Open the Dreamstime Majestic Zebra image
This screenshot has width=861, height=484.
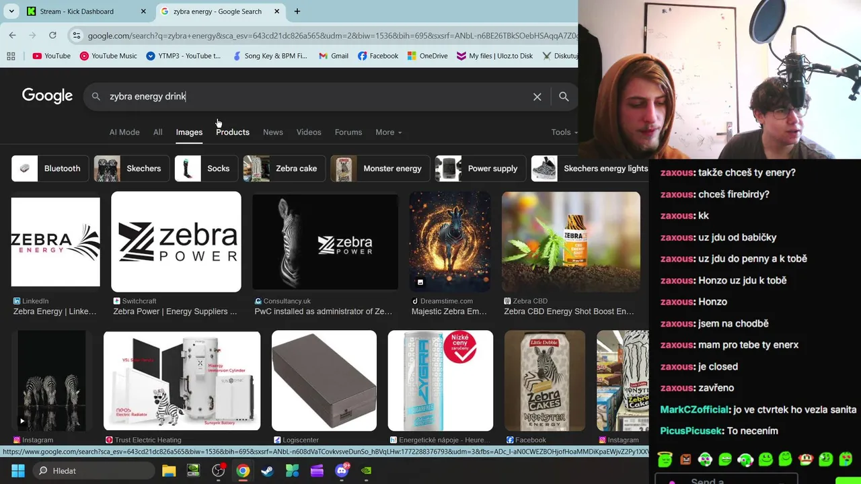coord(450,242)
